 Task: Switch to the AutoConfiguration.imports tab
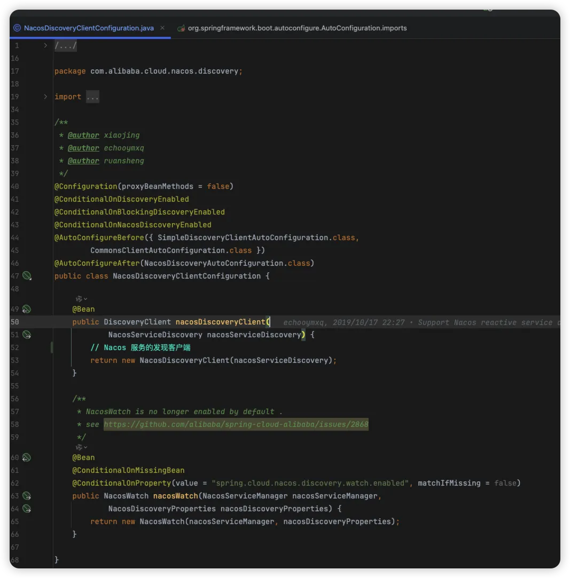(x=297, y=28)
